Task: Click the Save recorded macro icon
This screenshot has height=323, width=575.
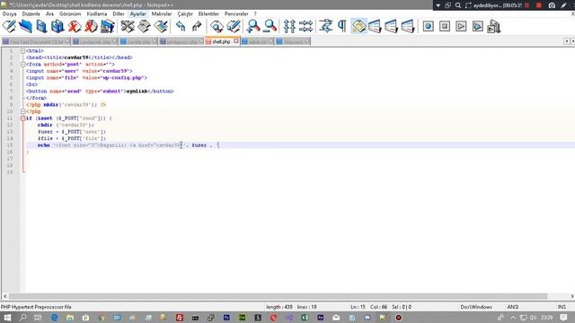Action: tap(494, 26)
